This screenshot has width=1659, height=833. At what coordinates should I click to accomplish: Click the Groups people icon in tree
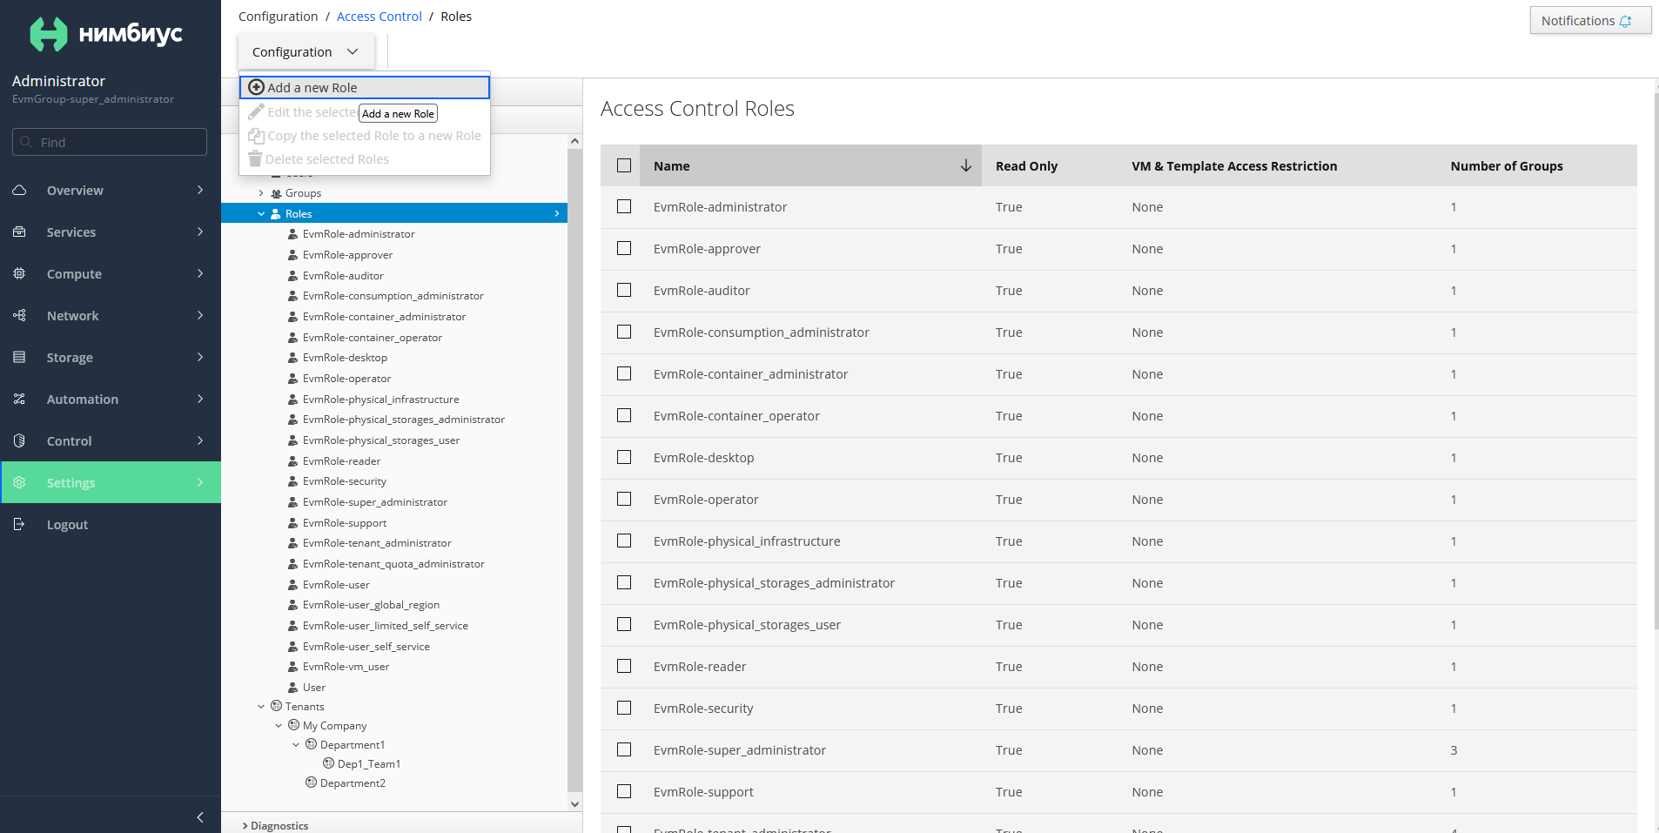[276, 193]
